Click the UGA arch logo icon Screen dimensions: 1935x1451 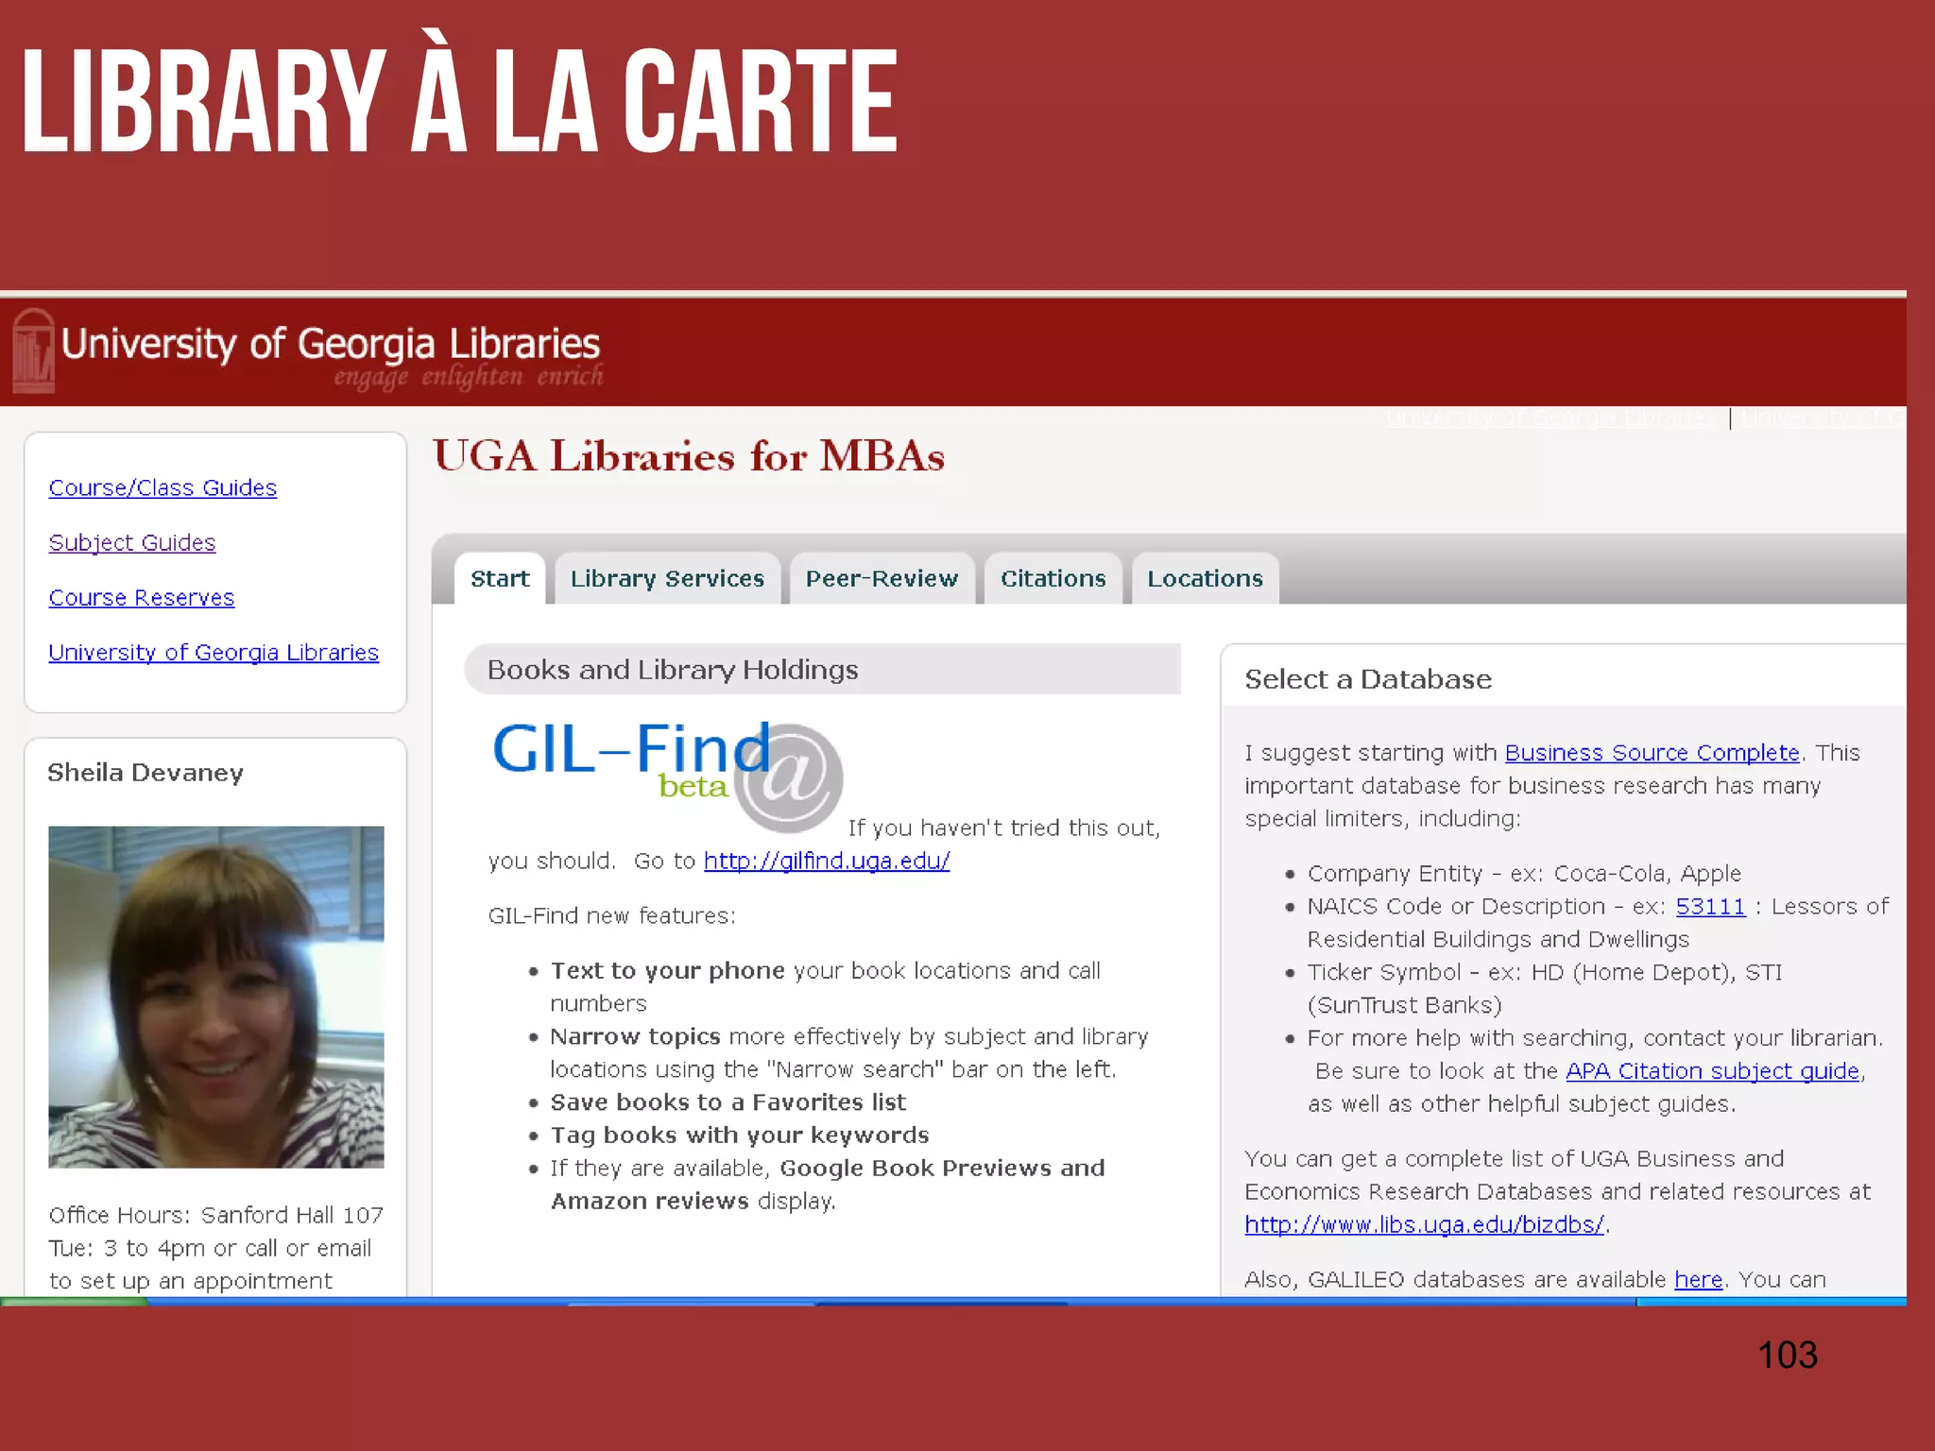33,351
